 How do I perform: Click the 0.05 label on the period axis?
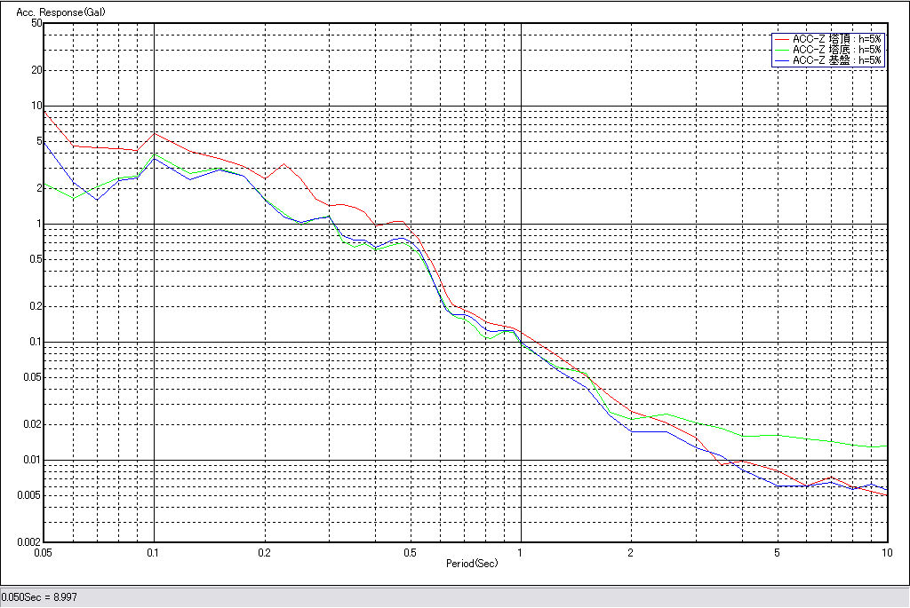click(x=44, y=552)
